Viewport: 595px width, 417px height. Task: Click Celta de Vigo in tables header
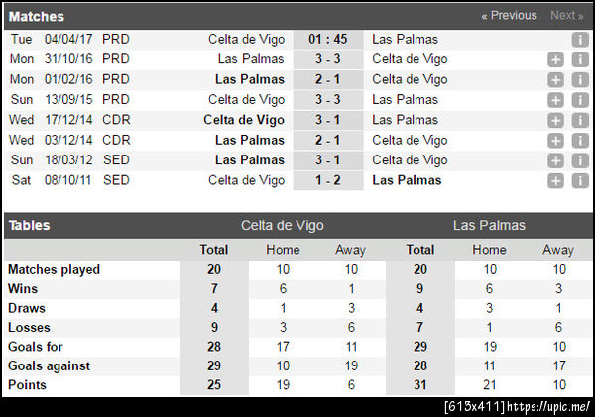pyautogui.click(x=282, y=225)
